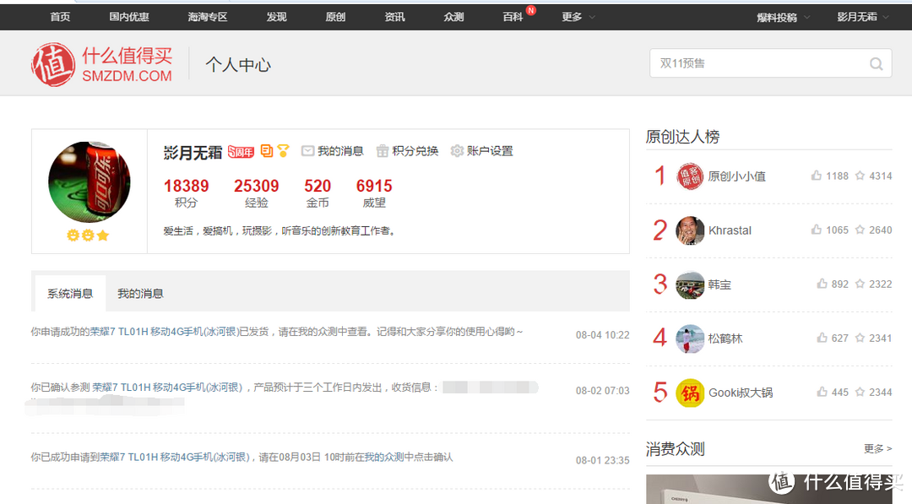Click the Coca-Cola profile avatar
Viewport: 912px width, 504px height.
[x=89, y=182]
